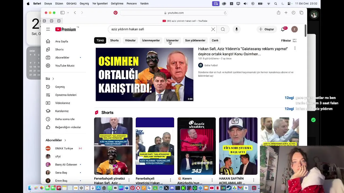
Task: Open Control Center in the menu bar
Action: pos(289,3)
